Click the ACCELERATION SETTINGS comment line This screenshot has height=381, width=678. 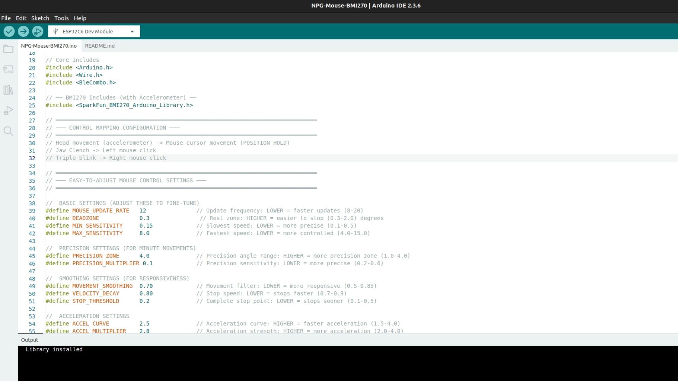88,316
